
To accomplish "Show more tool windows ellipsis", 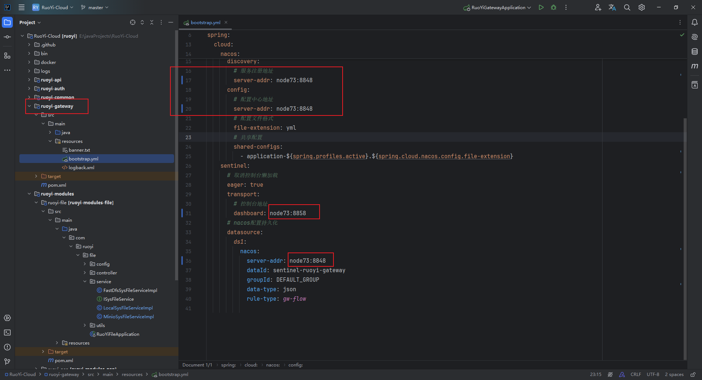I will [7, 70].
